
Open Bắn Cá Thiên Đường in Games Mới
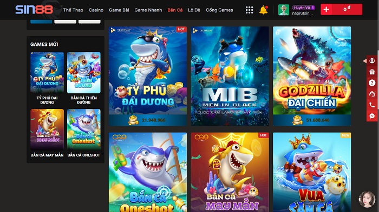(83, 78)
